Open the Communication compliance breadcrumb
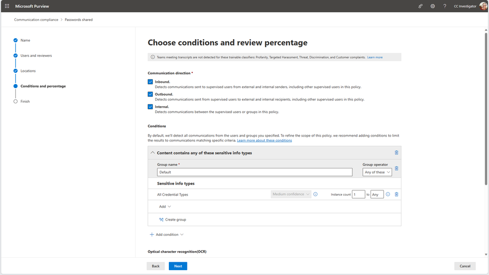 tap(36, 20)
